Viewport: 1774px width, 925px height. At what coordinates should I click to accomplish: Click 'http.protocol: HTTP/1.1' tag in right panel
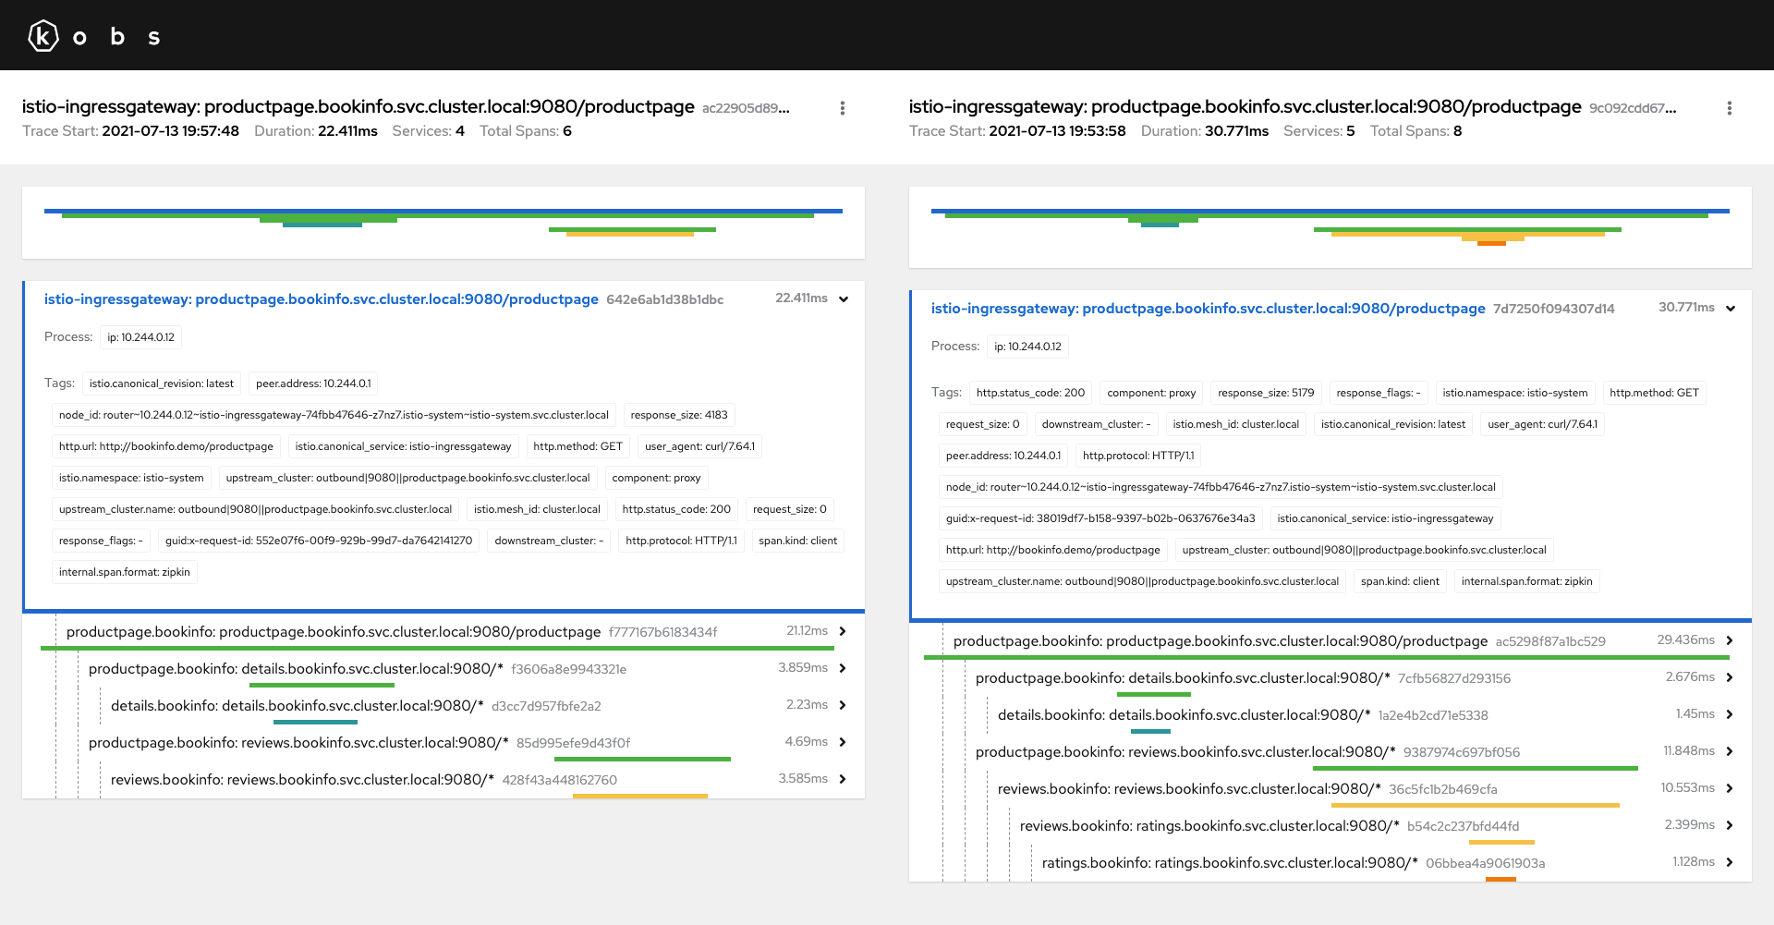[x=1138, y=456]
